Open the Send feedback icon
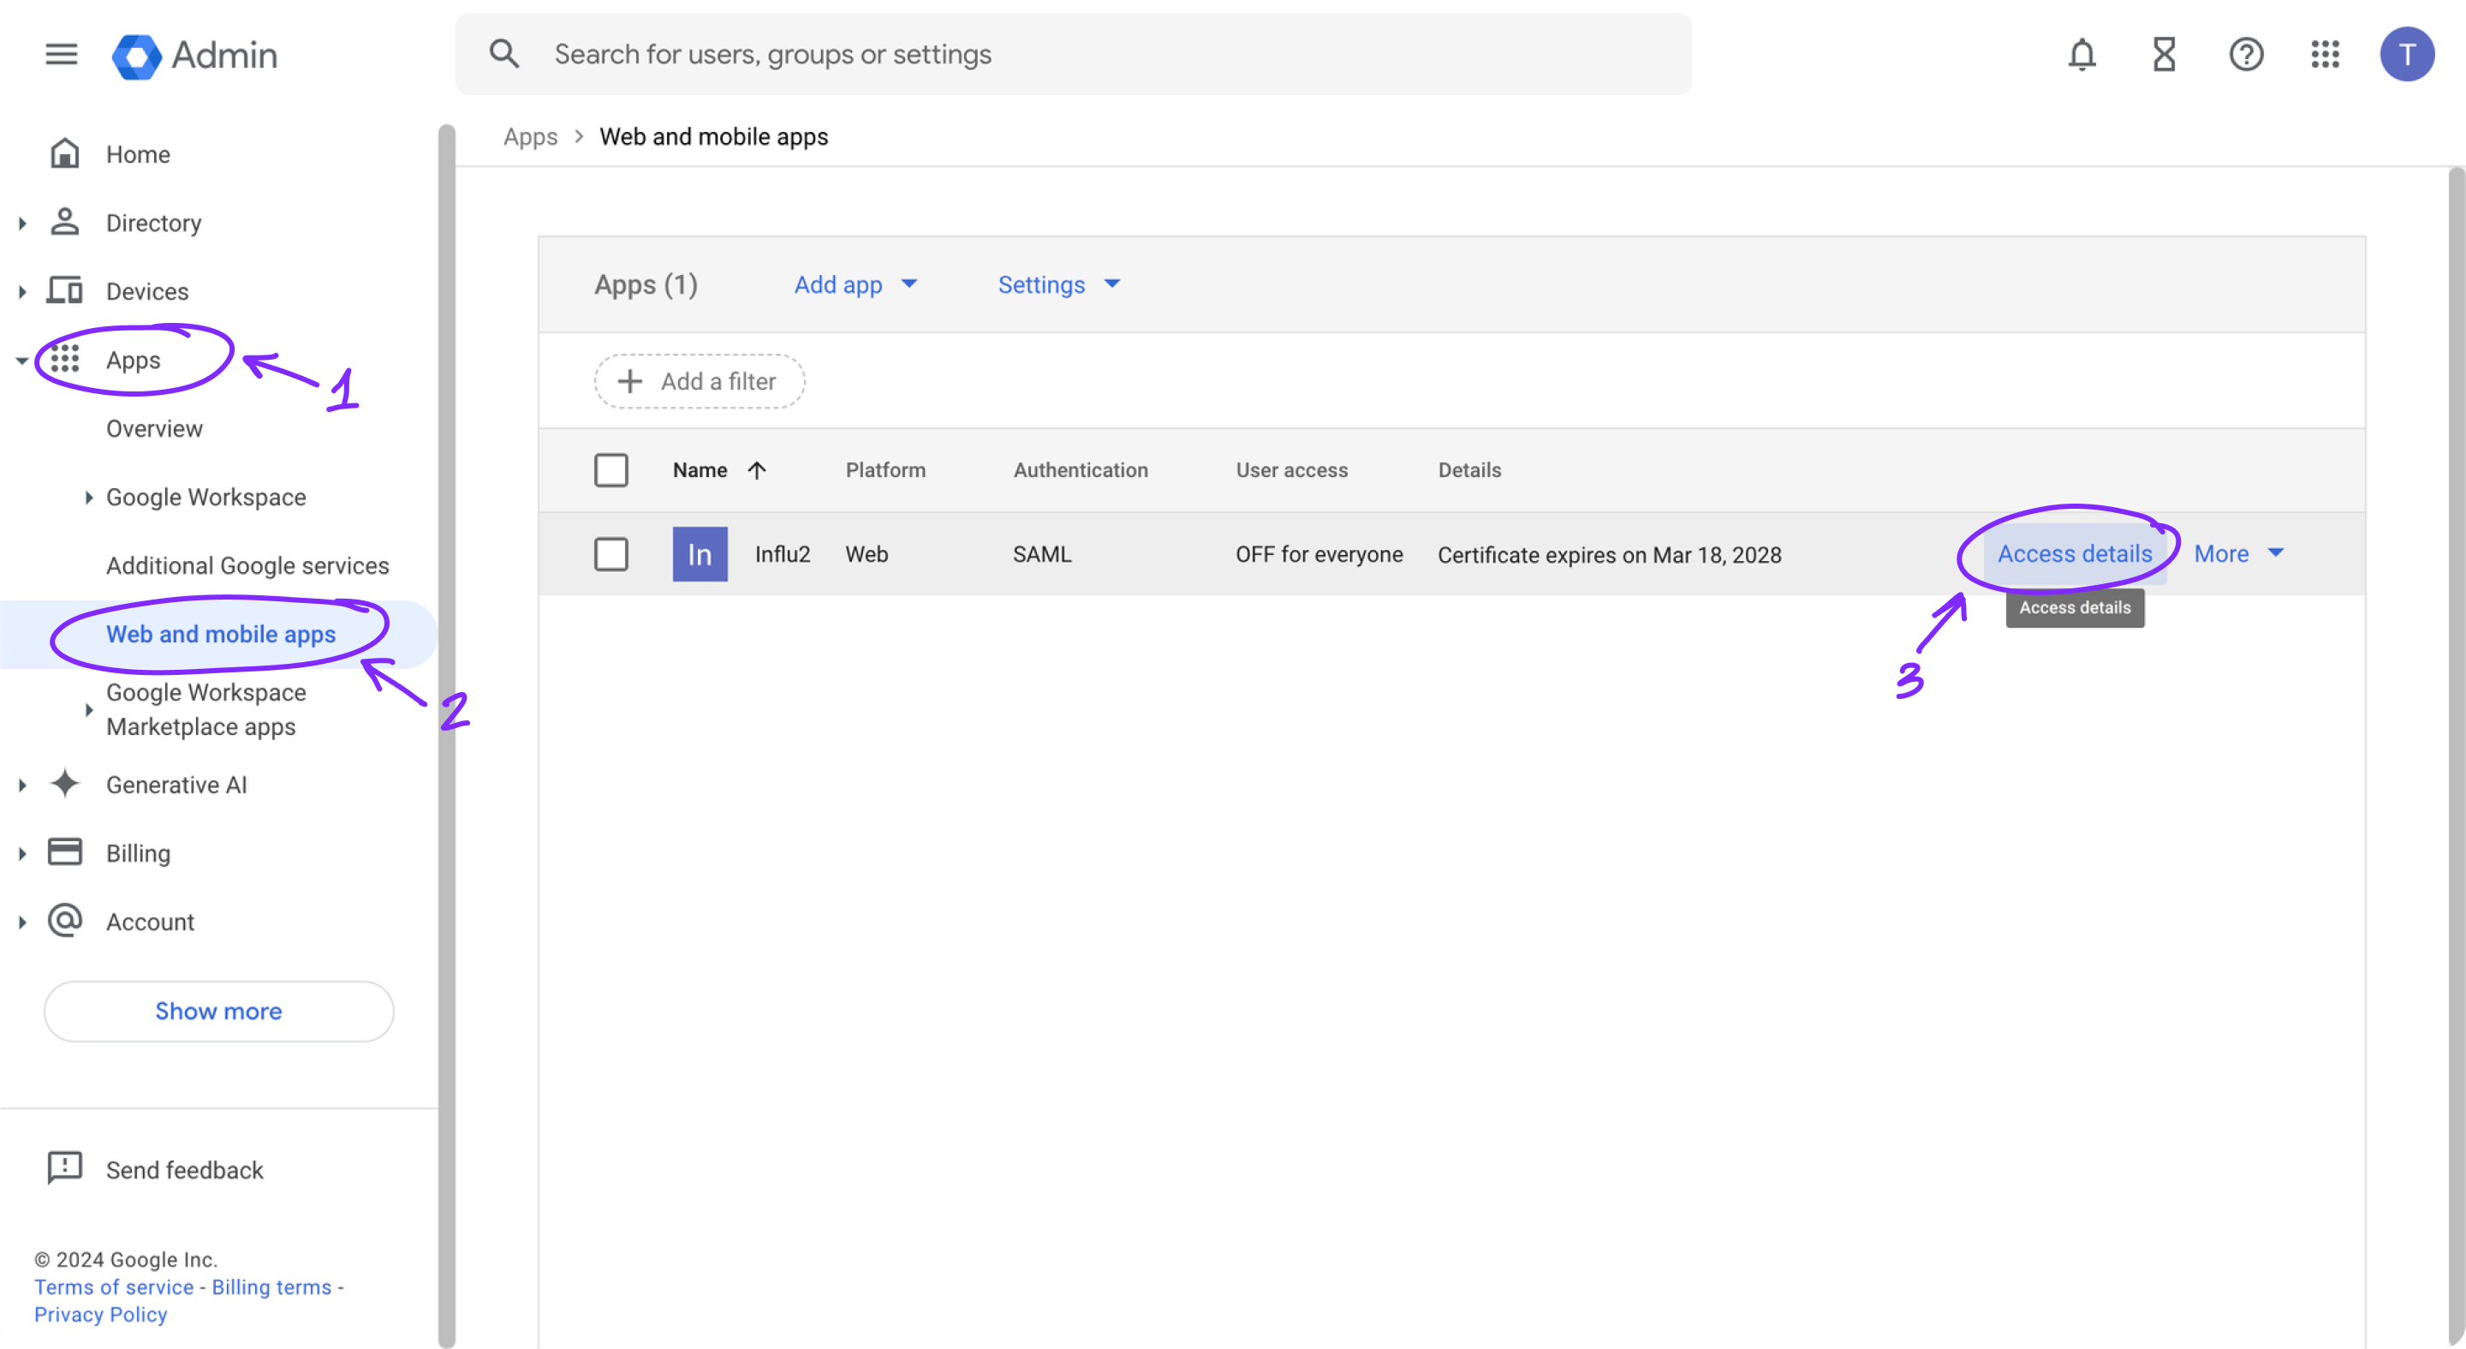This screenshot has width=2466, height=1349. pos(63,1168)
